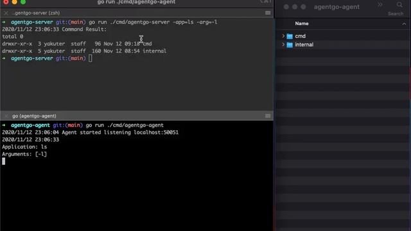Click the 'Command Result:' log line
Image resolution: width=411 pixels, height=231 pixels.
(x=54, y=30)
